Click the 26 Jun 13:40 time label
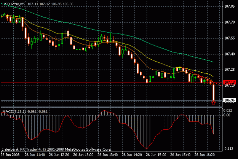Image resolution: width=238 pixels, height=159 pixels. click(108, 155)
